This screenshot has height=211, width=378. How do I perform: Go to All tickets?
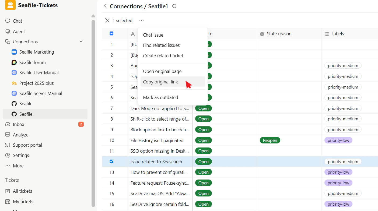[x=22, y=191]
